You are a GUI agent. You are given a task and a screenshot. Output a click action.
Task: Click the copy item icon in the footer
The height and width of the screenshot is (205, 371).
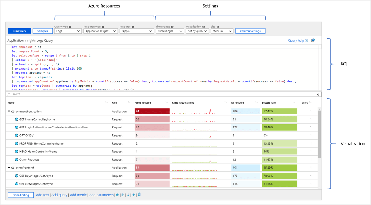(123, 195)
